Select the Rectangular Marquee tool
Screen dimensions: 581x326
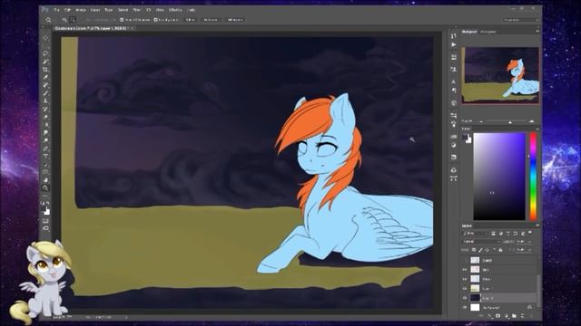(45, 46)
